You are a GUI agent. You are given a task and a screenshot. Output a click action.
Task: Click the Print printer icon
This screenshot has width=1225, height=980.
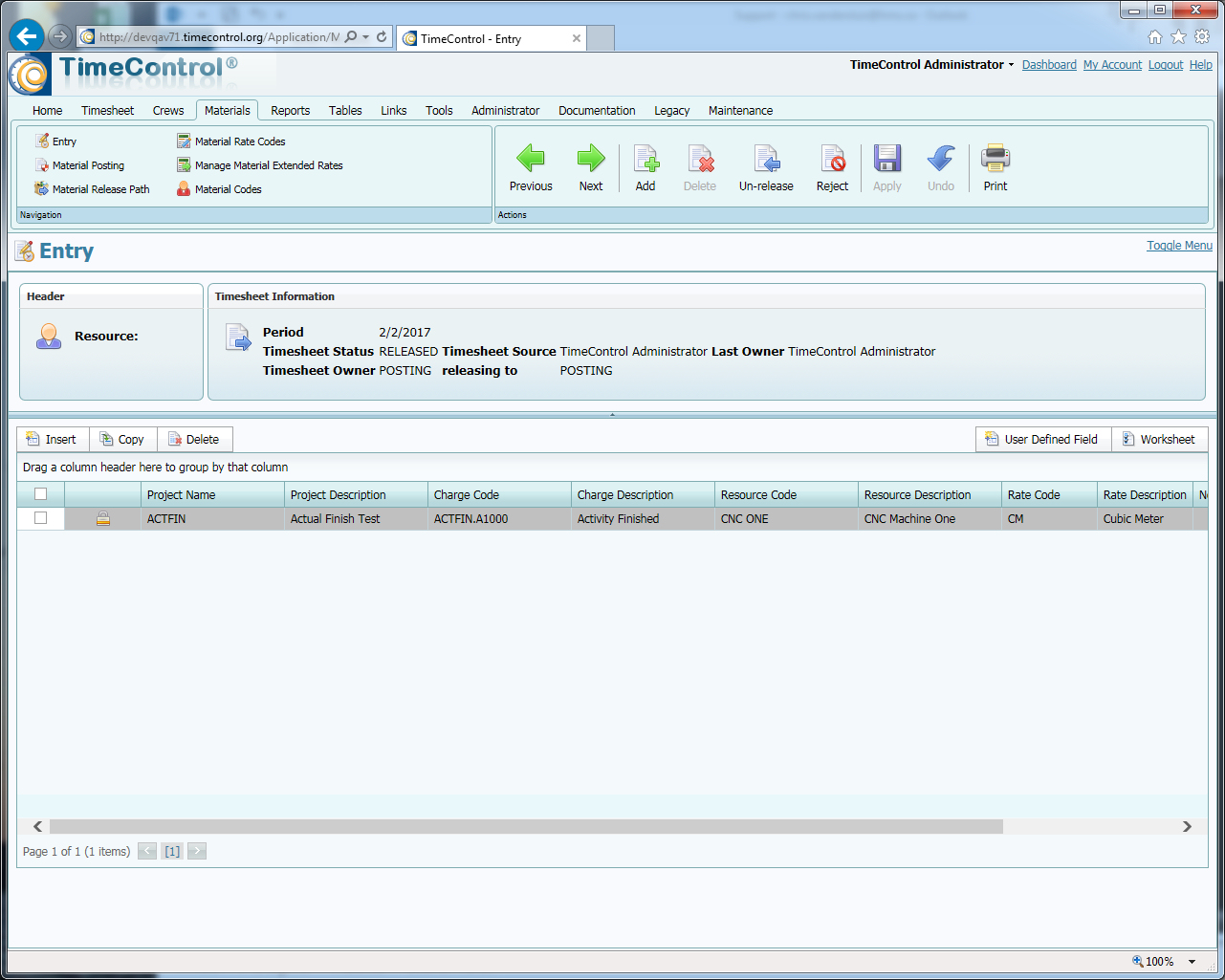(995, 159)
